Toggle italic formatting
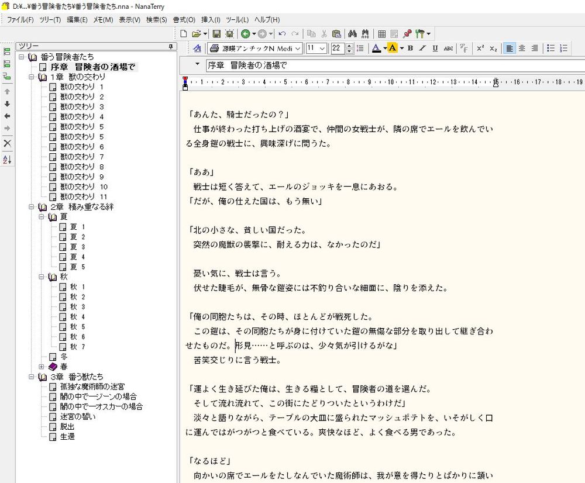This screenshot has height=483, width=585. 422,48
